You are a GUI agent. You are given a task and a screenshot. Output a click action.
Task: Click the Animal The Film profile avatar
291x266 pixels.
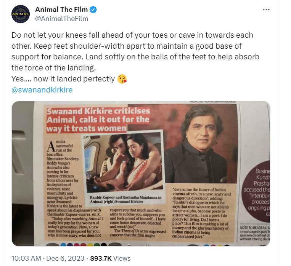21,14
